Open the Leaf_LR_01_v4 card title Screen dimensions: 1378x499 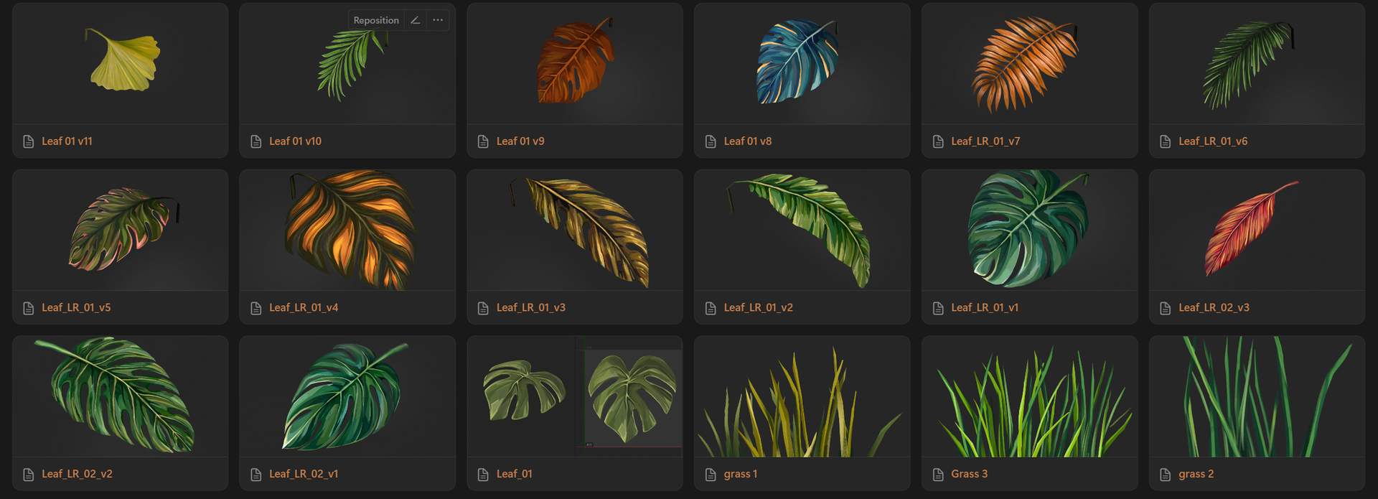[304, 307]
